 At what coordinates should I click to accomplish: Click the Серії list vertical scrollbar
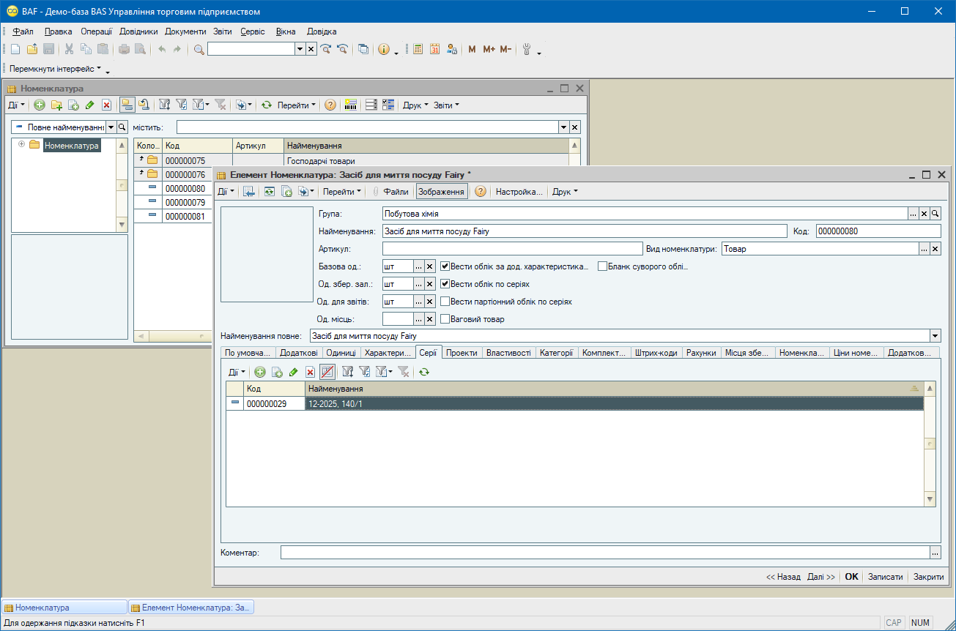(930, 444)
